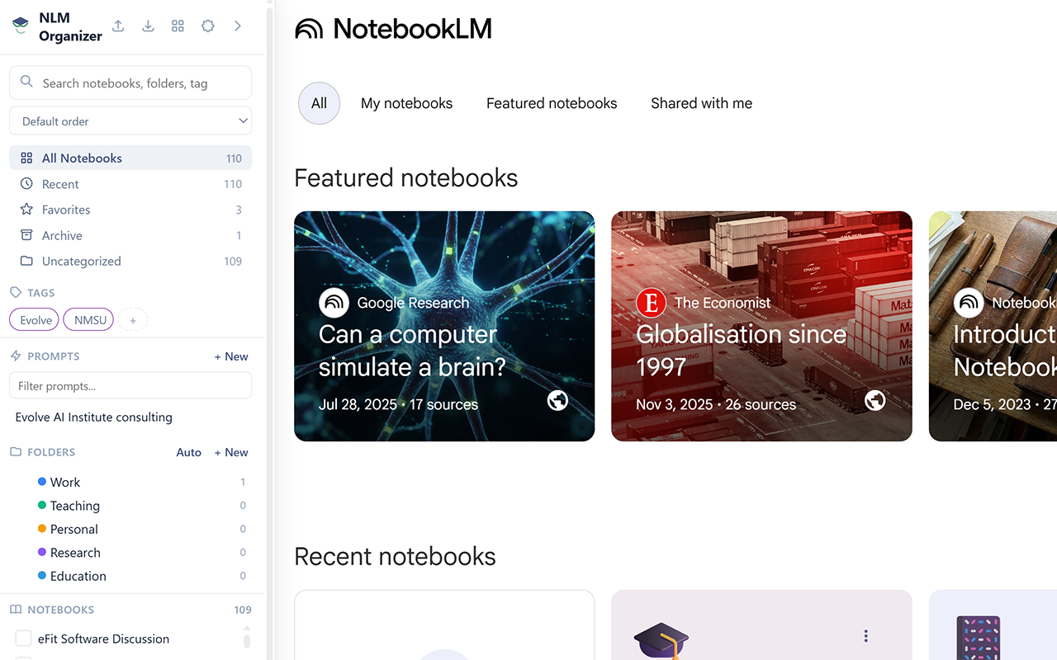Click the TAGS label icon
Image resolution: width=1057 pixels, height=660 pixels.
tap(16, 292)
